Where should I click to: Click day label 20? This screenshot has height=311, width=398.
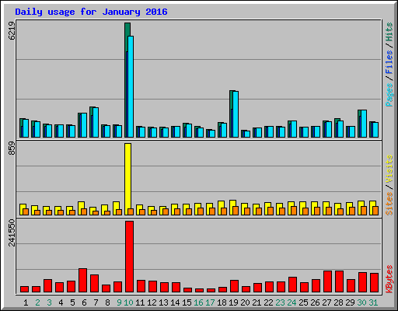pos(245,302)
